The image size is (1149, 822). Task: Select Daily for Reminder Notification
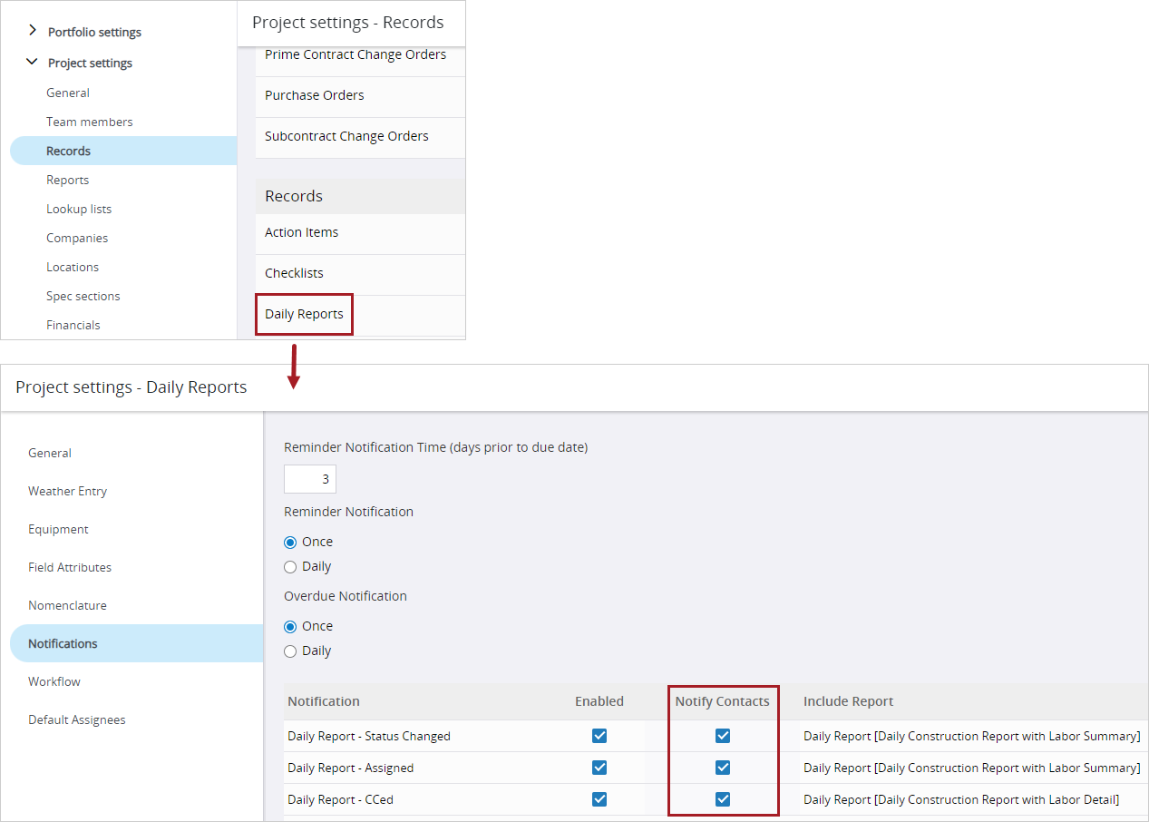point(290,566)
